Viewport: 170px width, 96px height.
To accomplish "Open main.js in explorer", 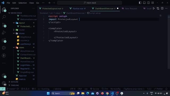I will tap(22, 79).
